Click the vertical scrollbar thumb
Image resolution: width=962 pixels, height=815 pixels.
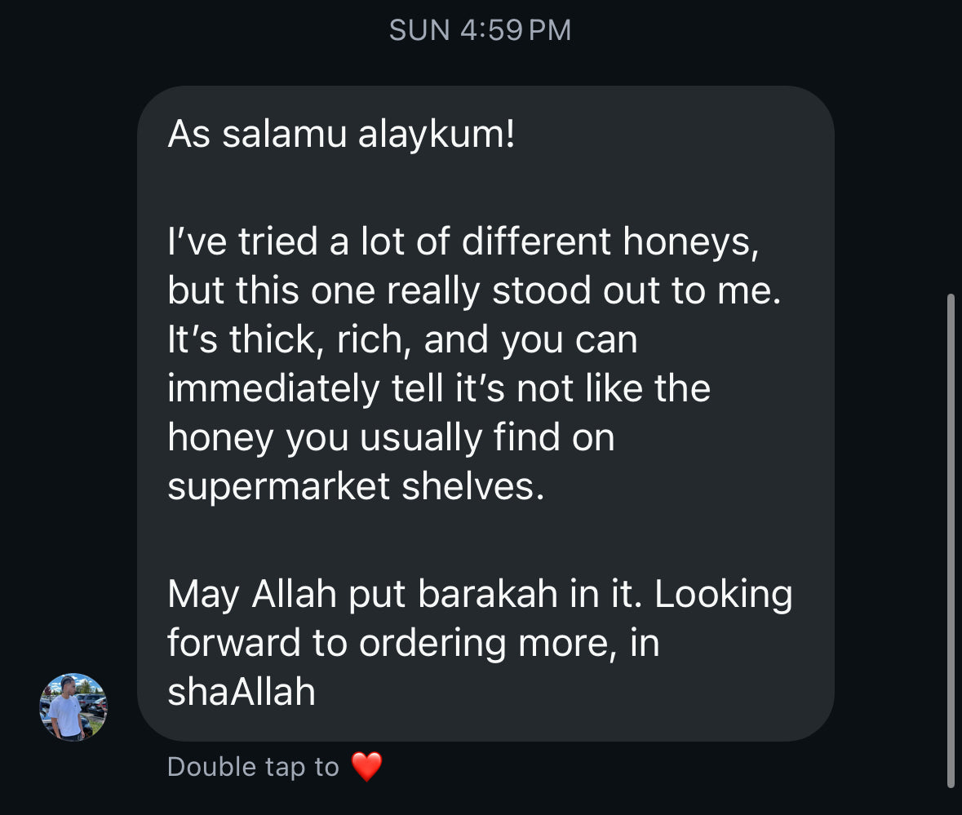(951, 540)
